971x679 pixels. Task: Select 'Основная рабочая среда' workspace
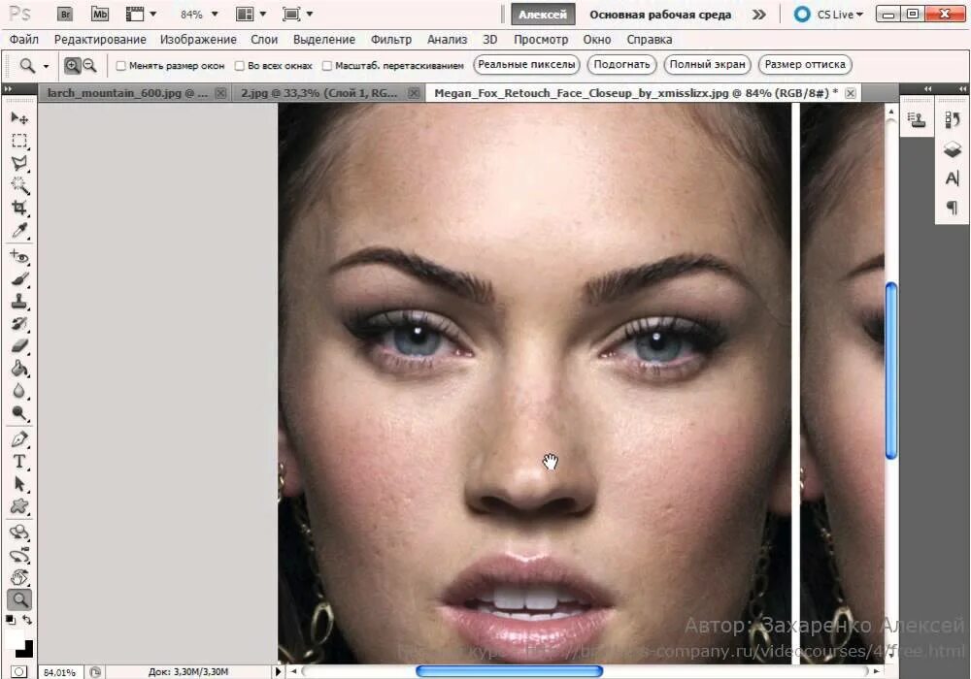tap(660, 15)
